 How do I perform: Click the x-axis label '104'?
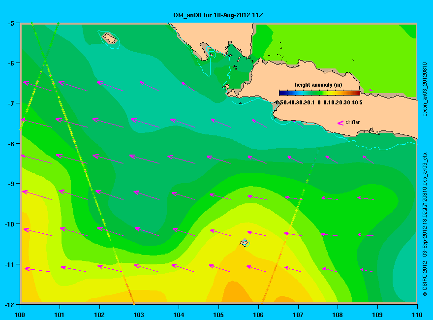(x=179, y=315)
